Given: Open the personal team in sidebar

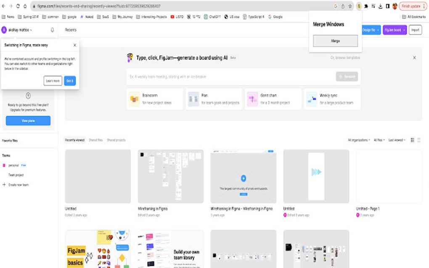Looking at the screenshot, I should click(x=14, y=165).
